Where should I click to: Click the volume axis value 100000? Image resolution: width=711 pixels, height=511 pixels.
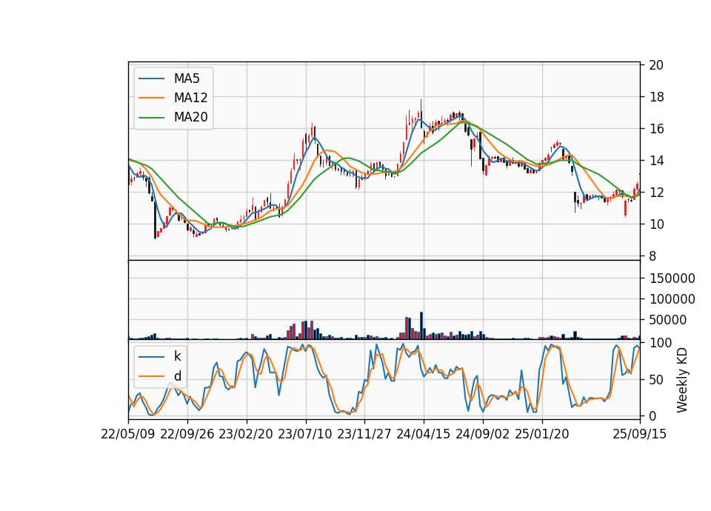point(672,299)
